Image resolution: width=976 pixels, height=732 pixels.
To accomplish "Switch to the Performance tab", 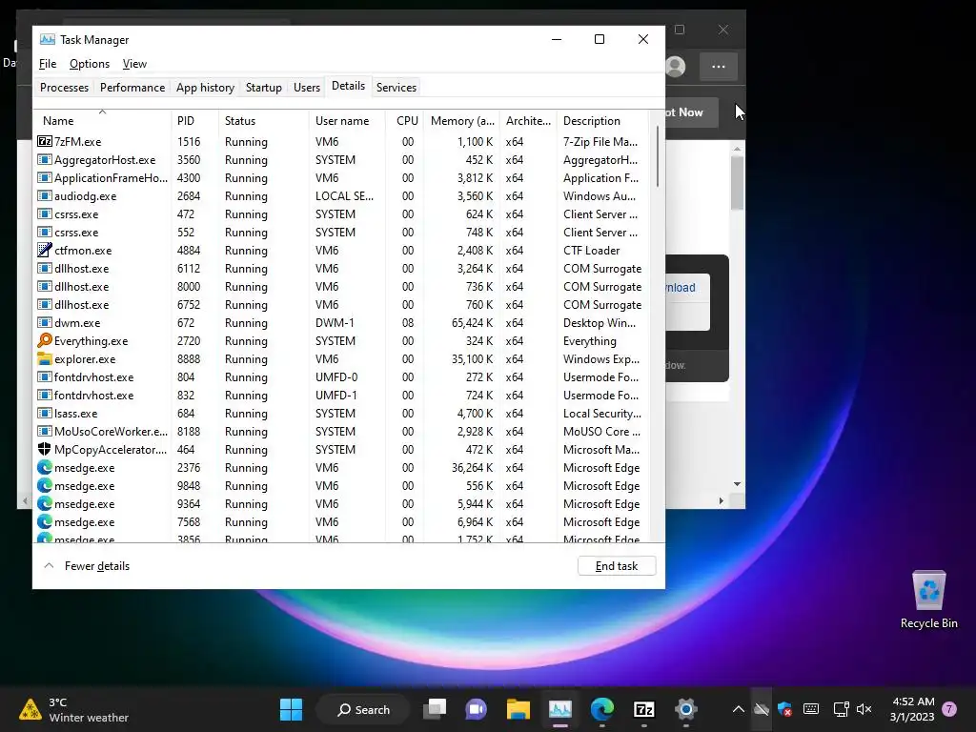I will point(132,87).
